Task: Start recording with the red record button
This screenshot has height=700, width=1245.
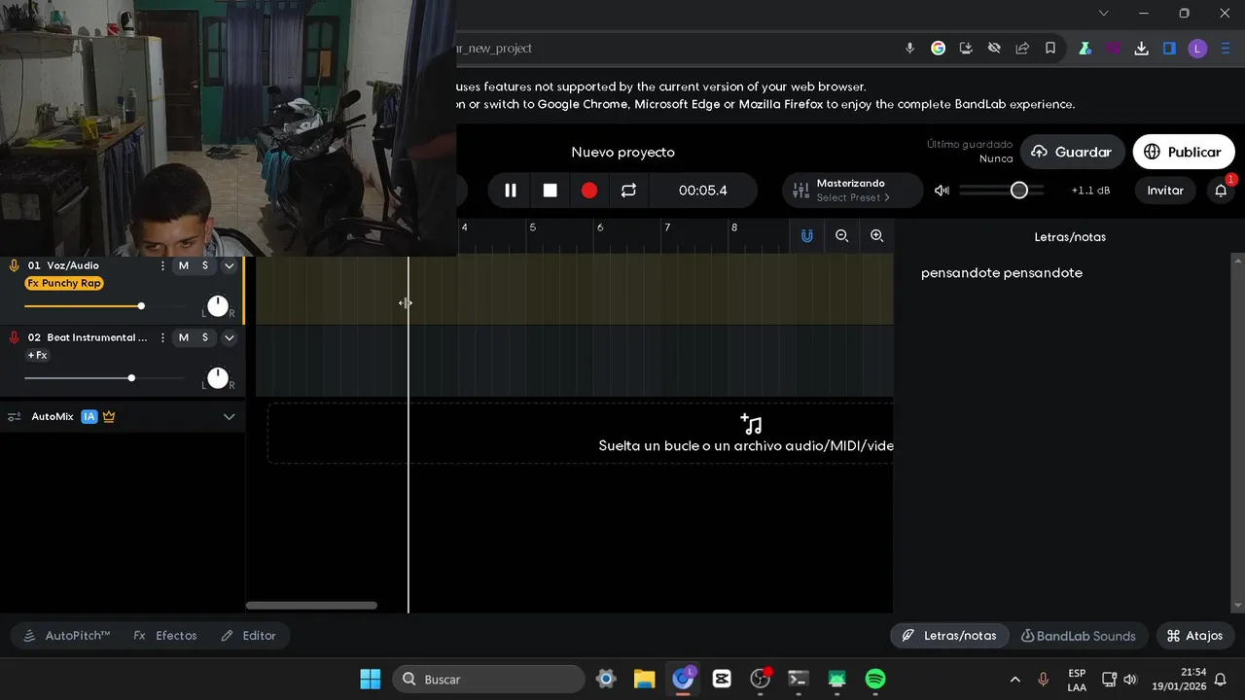Action: (x=589, y=191)
